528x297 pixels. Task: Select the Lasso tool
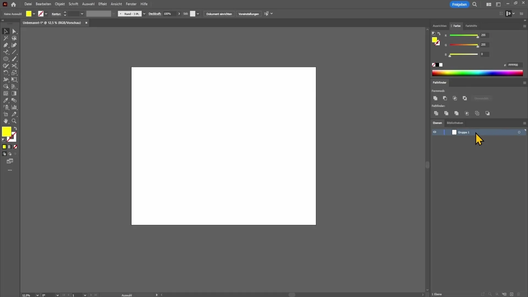(x=14, y=38)
